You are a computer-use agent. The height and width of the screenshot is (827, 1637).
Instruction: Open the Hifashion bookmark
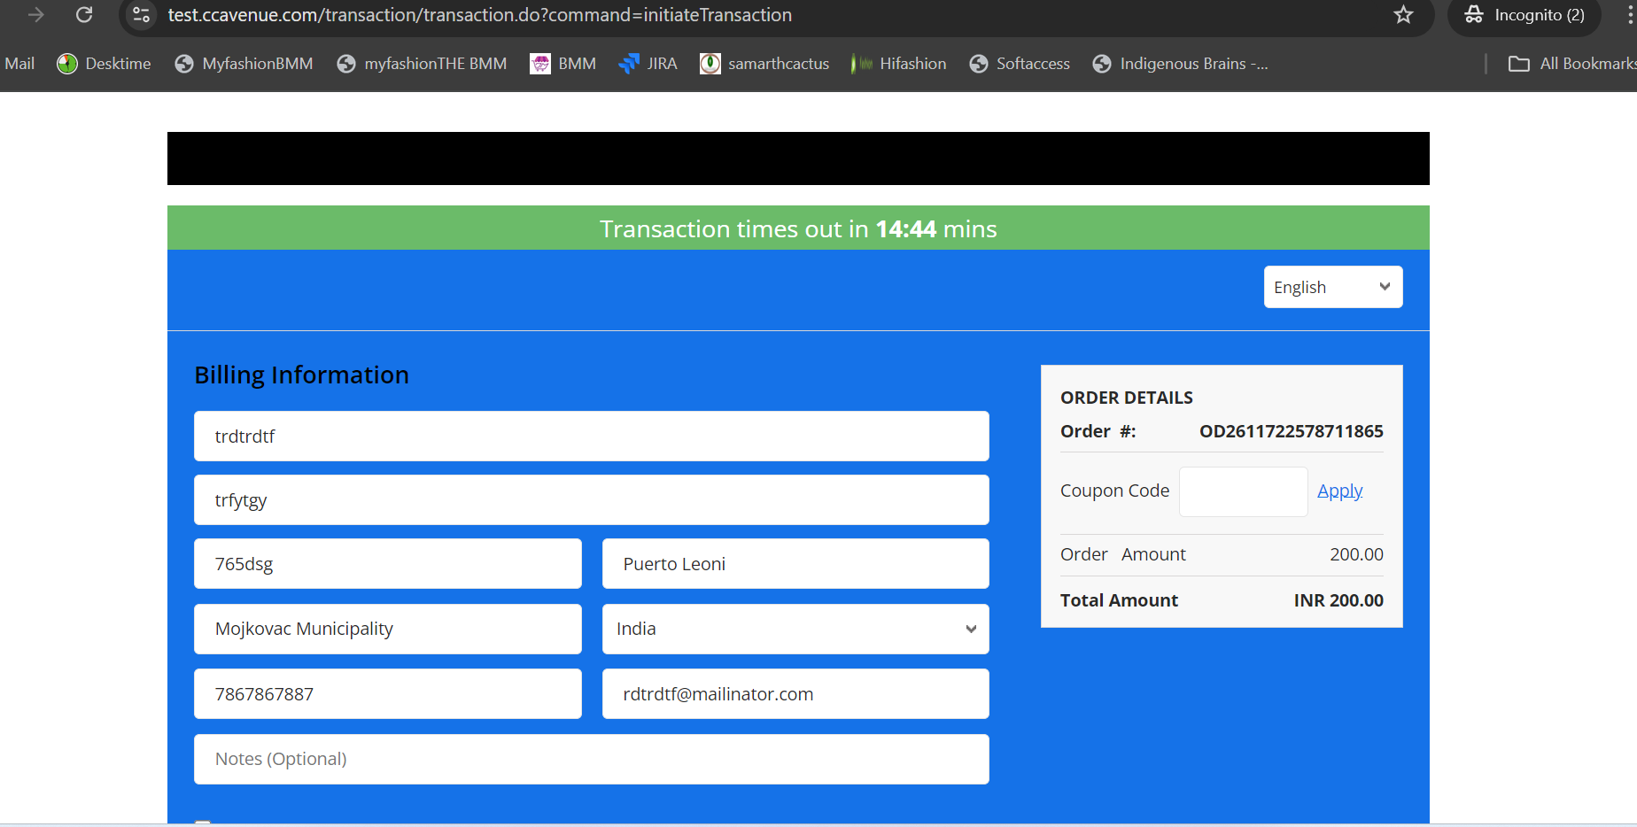coord(899,64)
